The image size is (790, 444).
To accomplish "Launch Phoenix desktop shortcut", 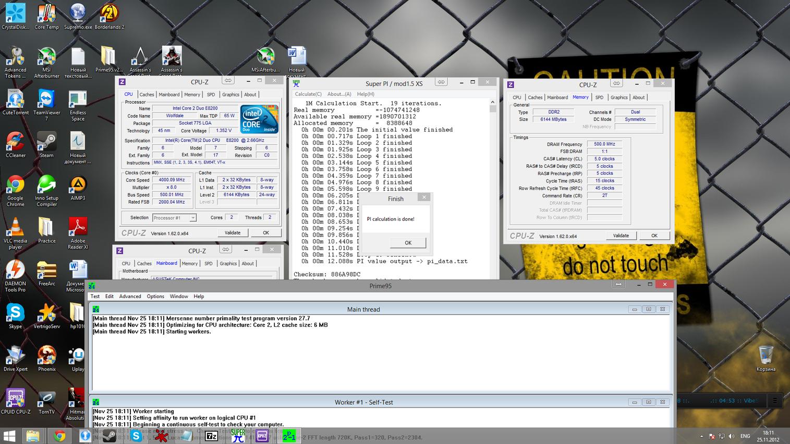I will 46,359.
